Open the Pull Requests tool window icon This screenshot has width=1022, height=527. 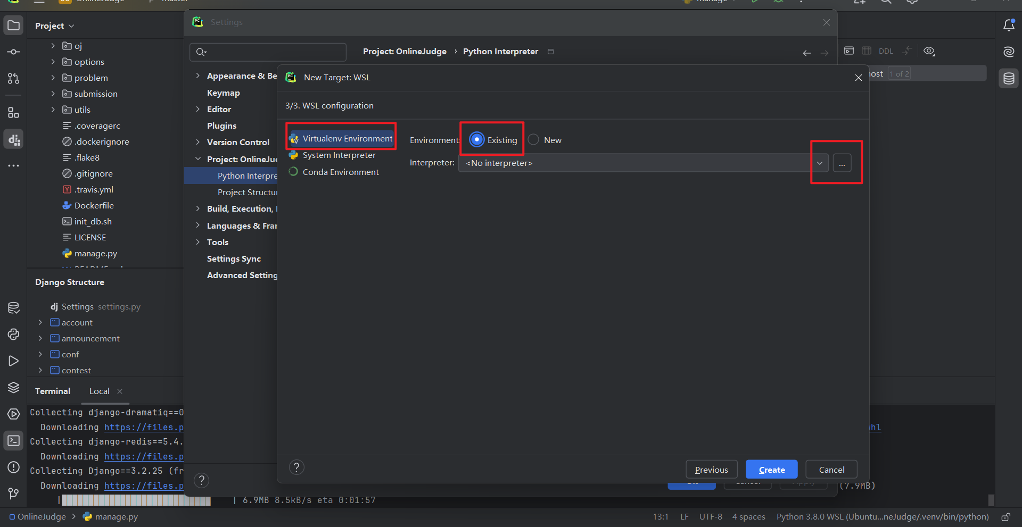[14, 79]
